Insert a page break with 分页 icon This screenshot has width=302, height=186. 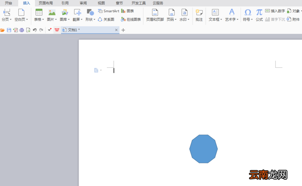point(7,12)
